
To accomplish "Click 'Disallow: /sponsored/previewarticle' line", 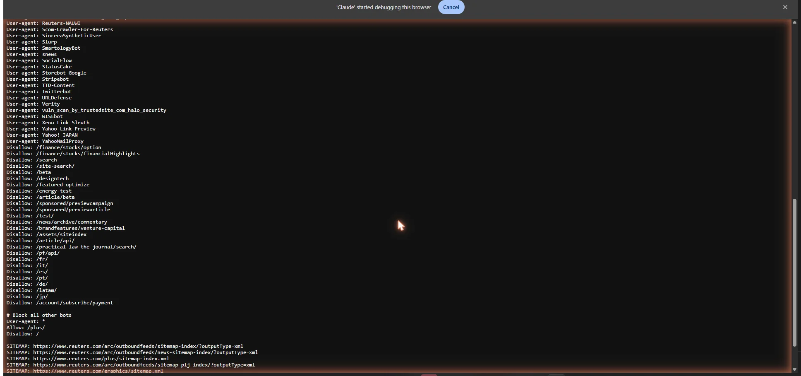I will (x=58, y=210).
